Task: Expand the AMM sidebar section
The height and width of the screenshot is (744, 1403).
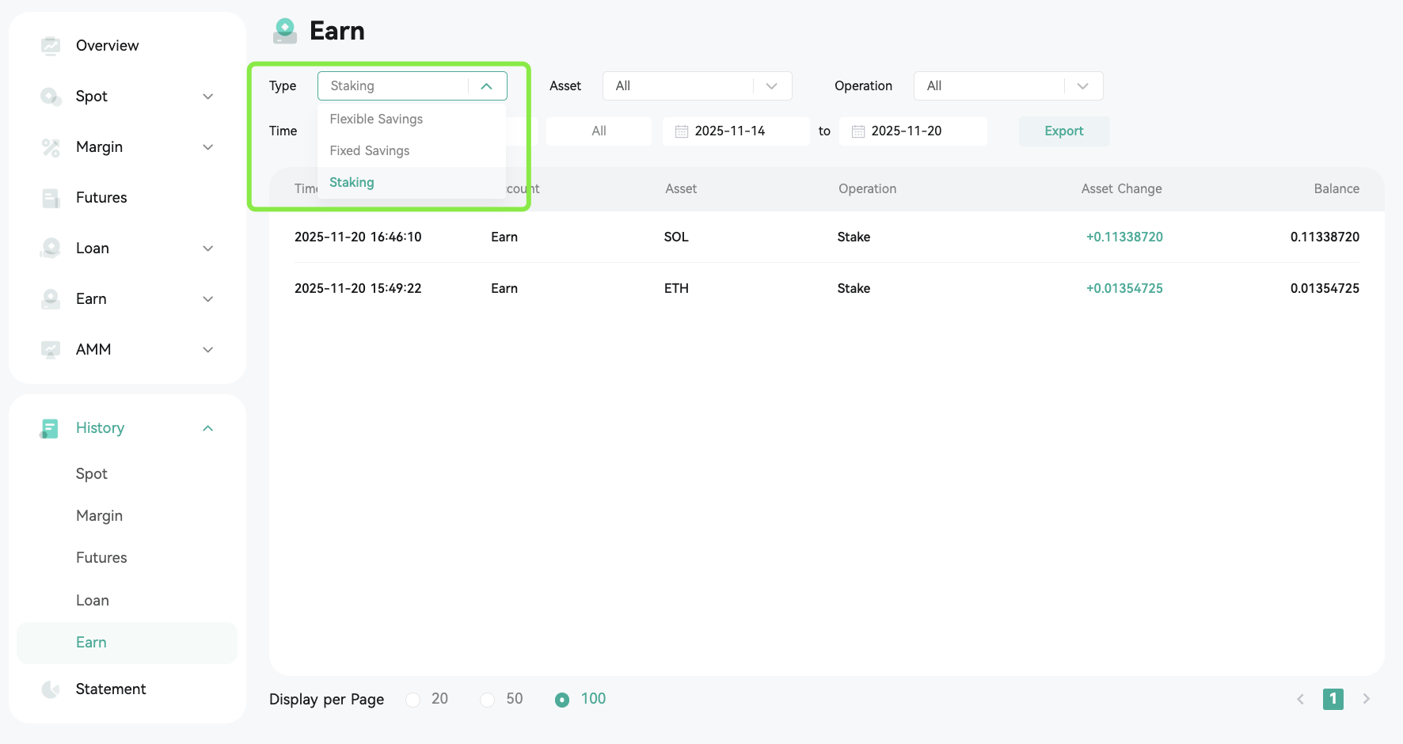Action: click(208, 350)
